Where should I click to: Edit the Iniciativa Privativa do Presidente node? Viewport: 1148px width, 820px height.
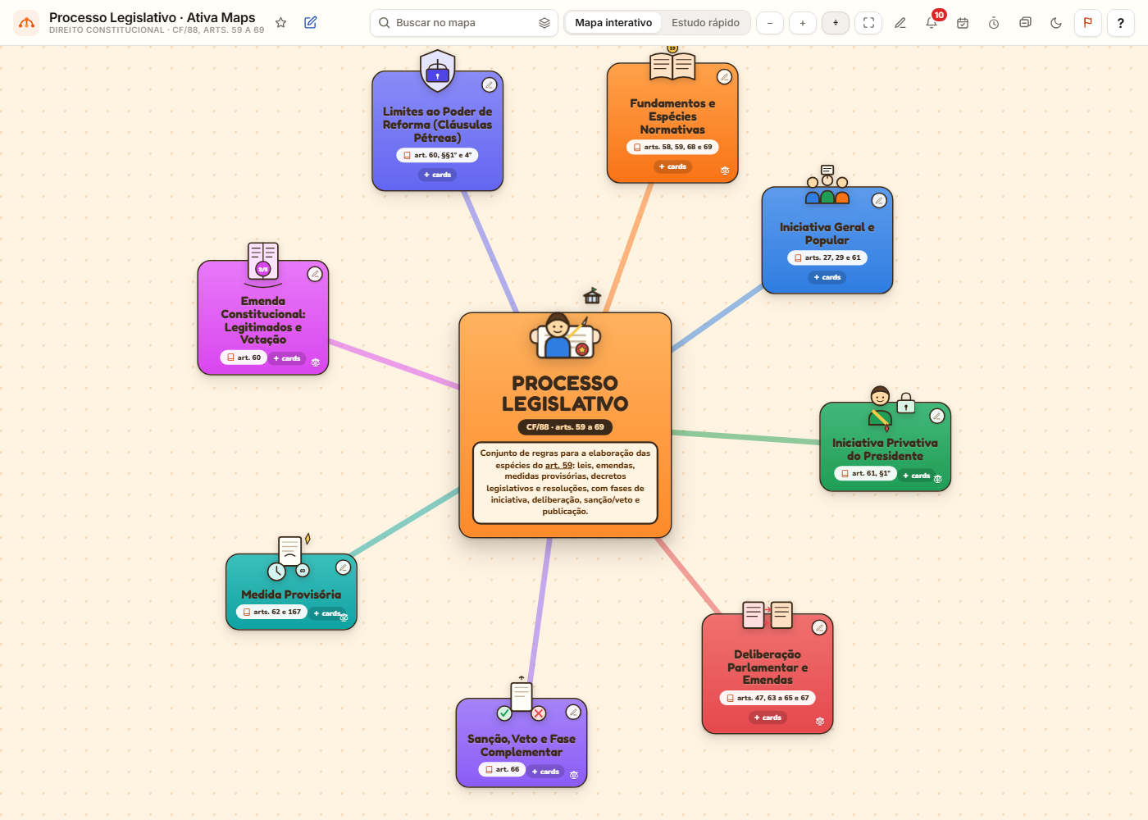click(x=937, y=416)
